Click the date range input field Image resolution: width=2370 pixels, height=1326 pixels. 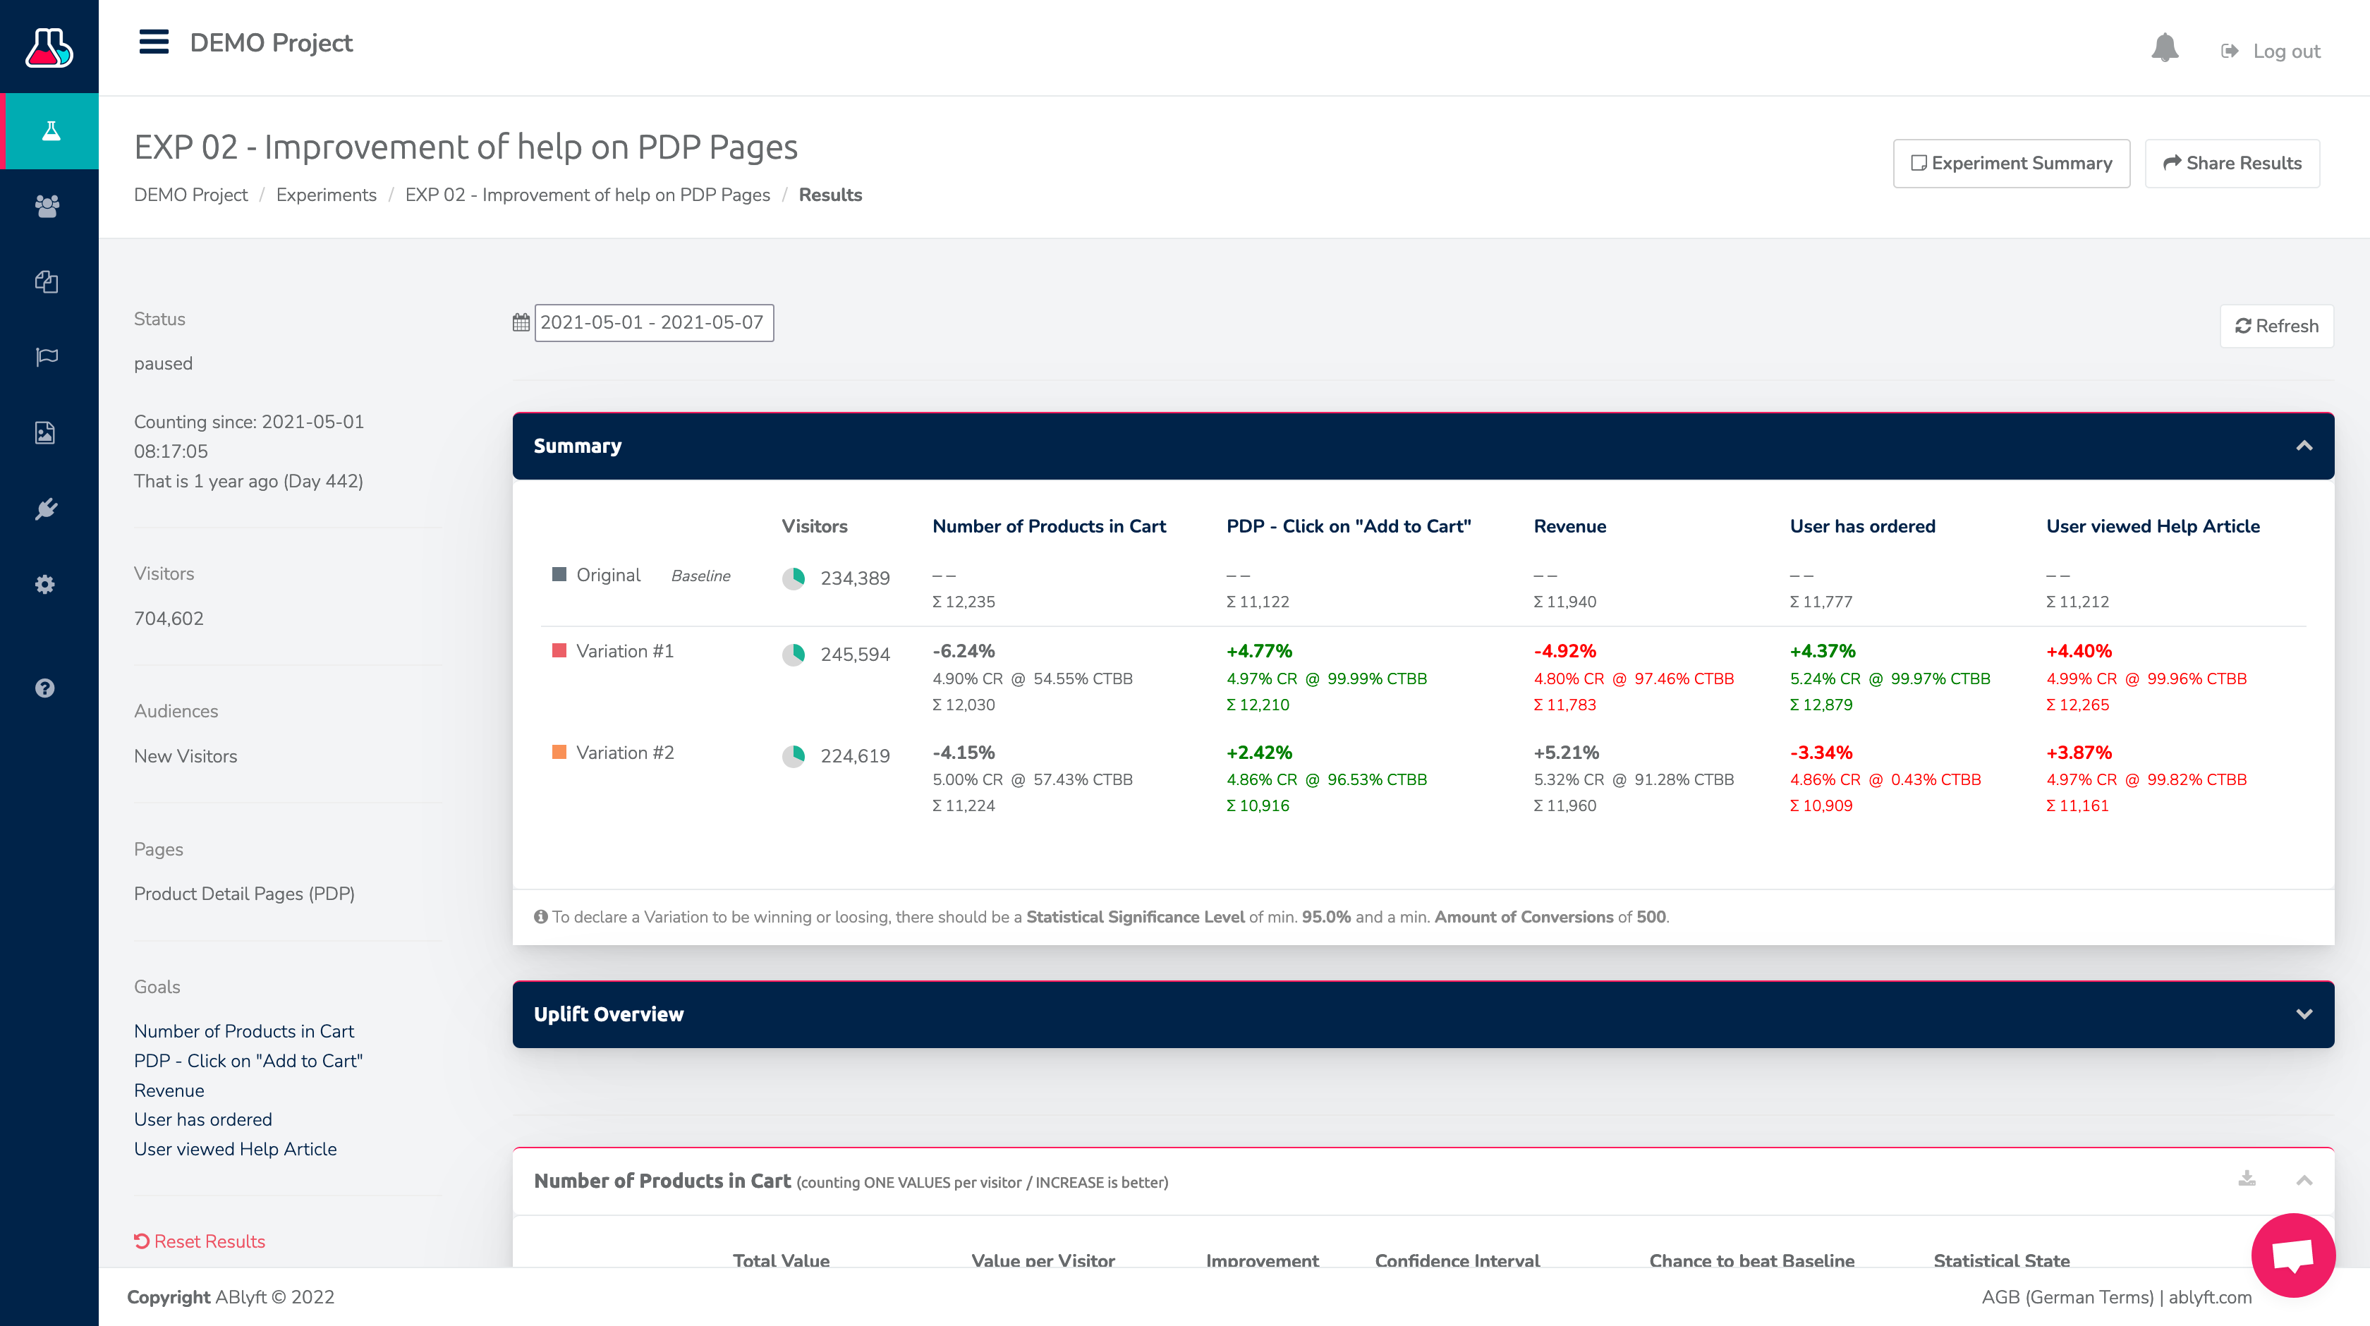(x=653, y=323)
